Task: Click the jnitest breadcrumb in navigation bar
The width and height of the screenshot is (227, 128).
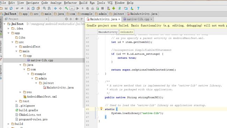Action: tap(117, 14)
